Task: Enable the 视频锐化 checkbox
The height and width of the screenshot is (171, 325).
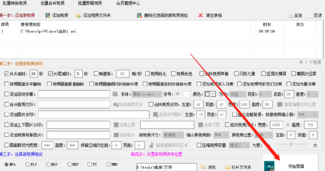Action: coord(147,74)
